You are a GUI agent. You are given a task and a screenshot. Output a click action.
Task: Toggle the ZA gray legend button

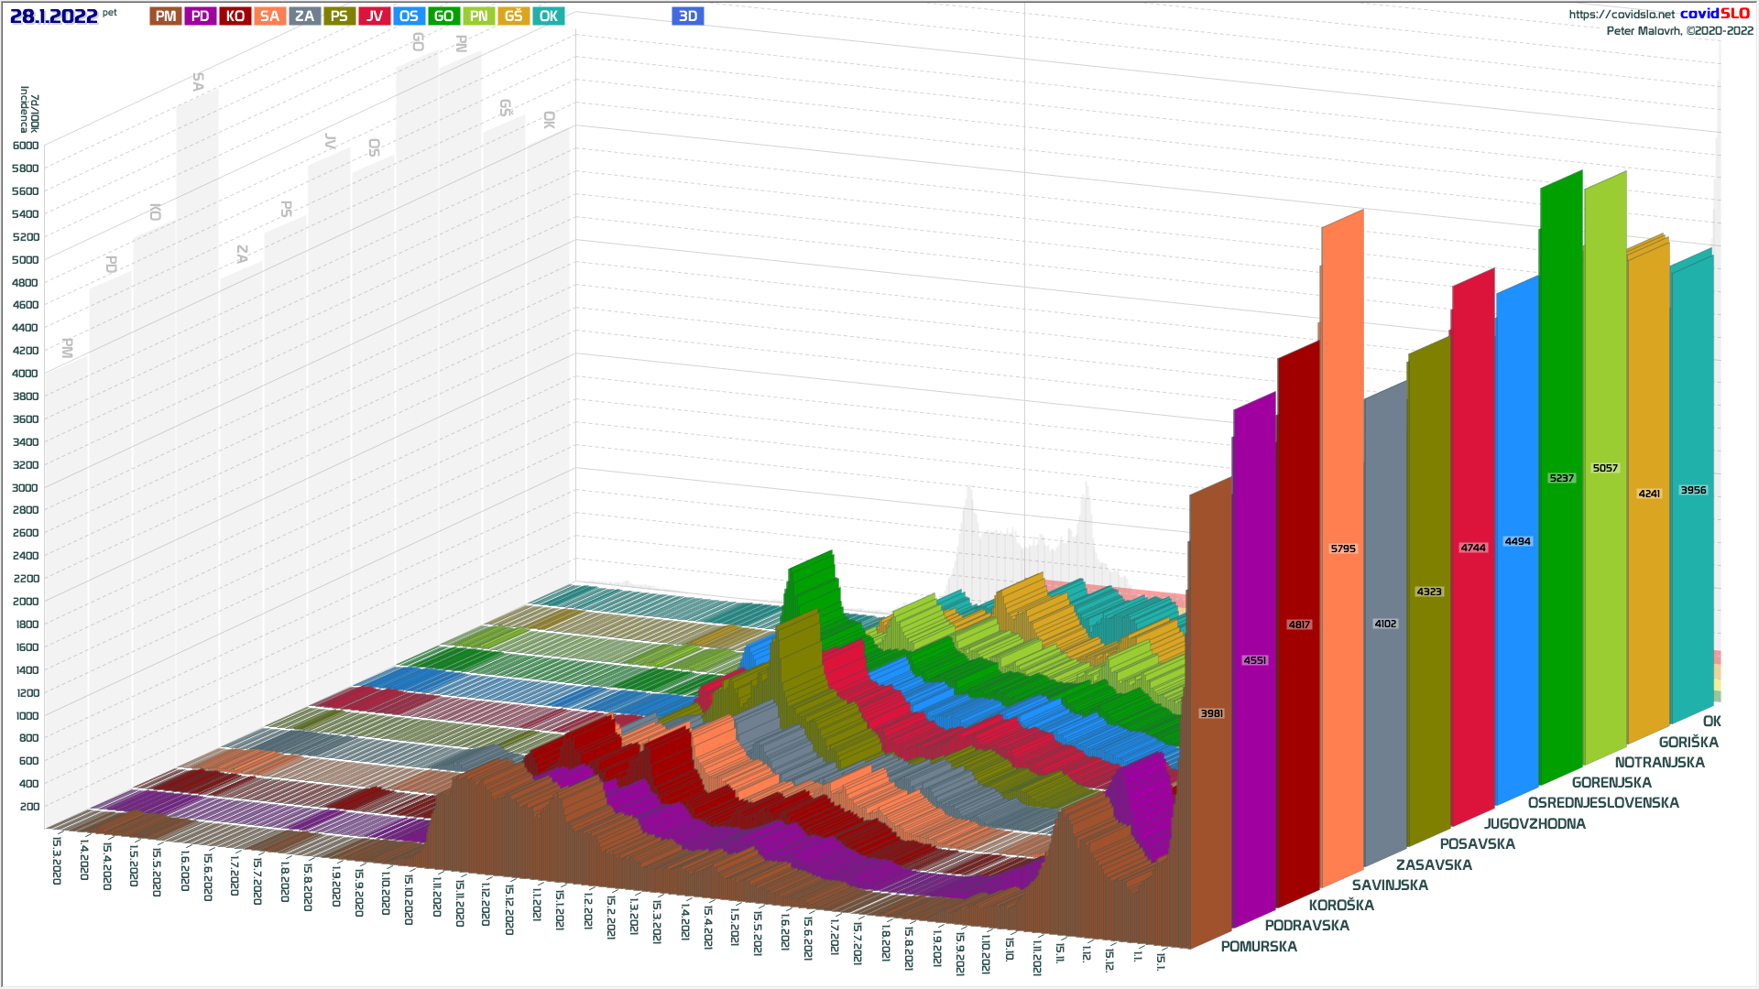[304, 16]
